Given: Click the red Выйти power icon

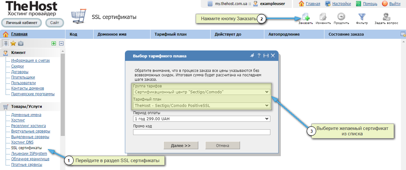Looking at the screenshot, I should pos(385,4).
